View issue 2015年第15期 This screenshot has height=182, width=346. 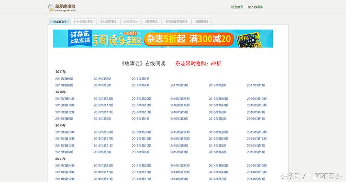click(x=180, y=139)
